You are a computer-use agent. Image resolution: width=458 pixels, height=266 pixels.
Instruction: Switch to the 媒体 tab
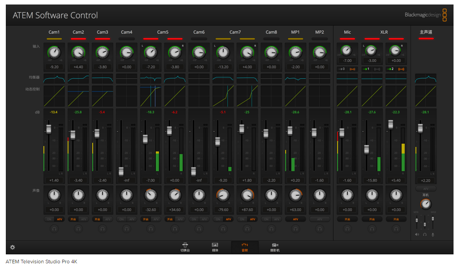(215, 247)
